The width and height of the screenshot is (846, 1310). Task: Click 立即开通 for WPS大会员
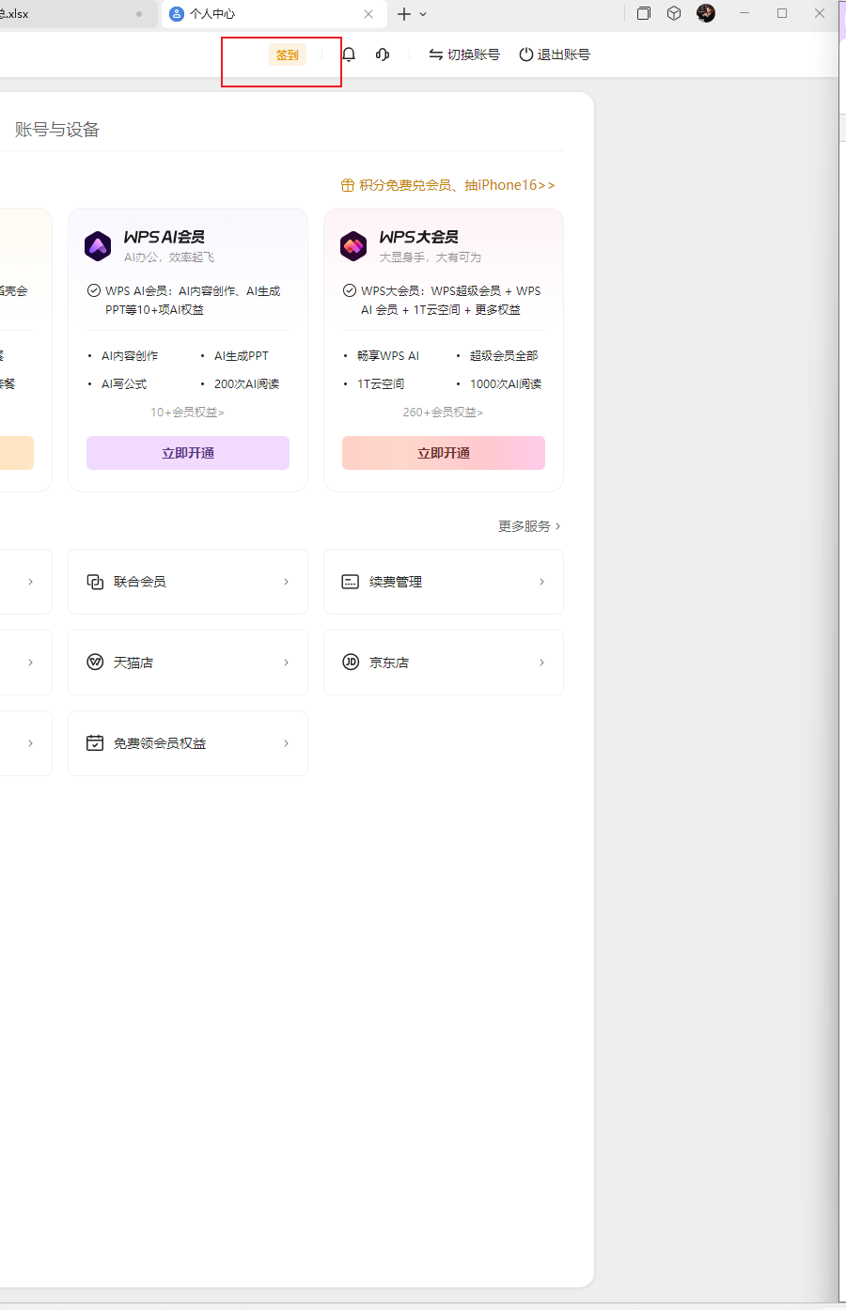[x=444, y=453]
